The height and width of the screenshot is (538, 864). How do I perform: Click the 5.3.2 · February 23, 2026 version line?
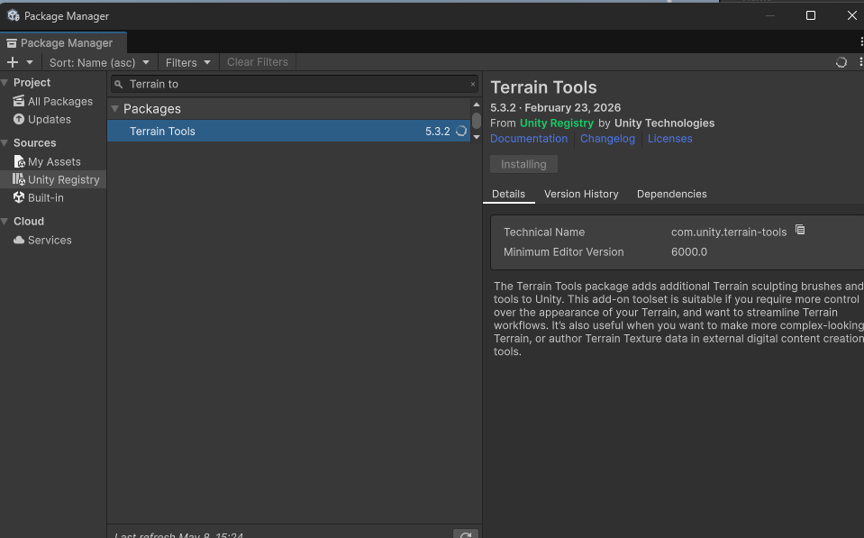[x=555, y=108]
